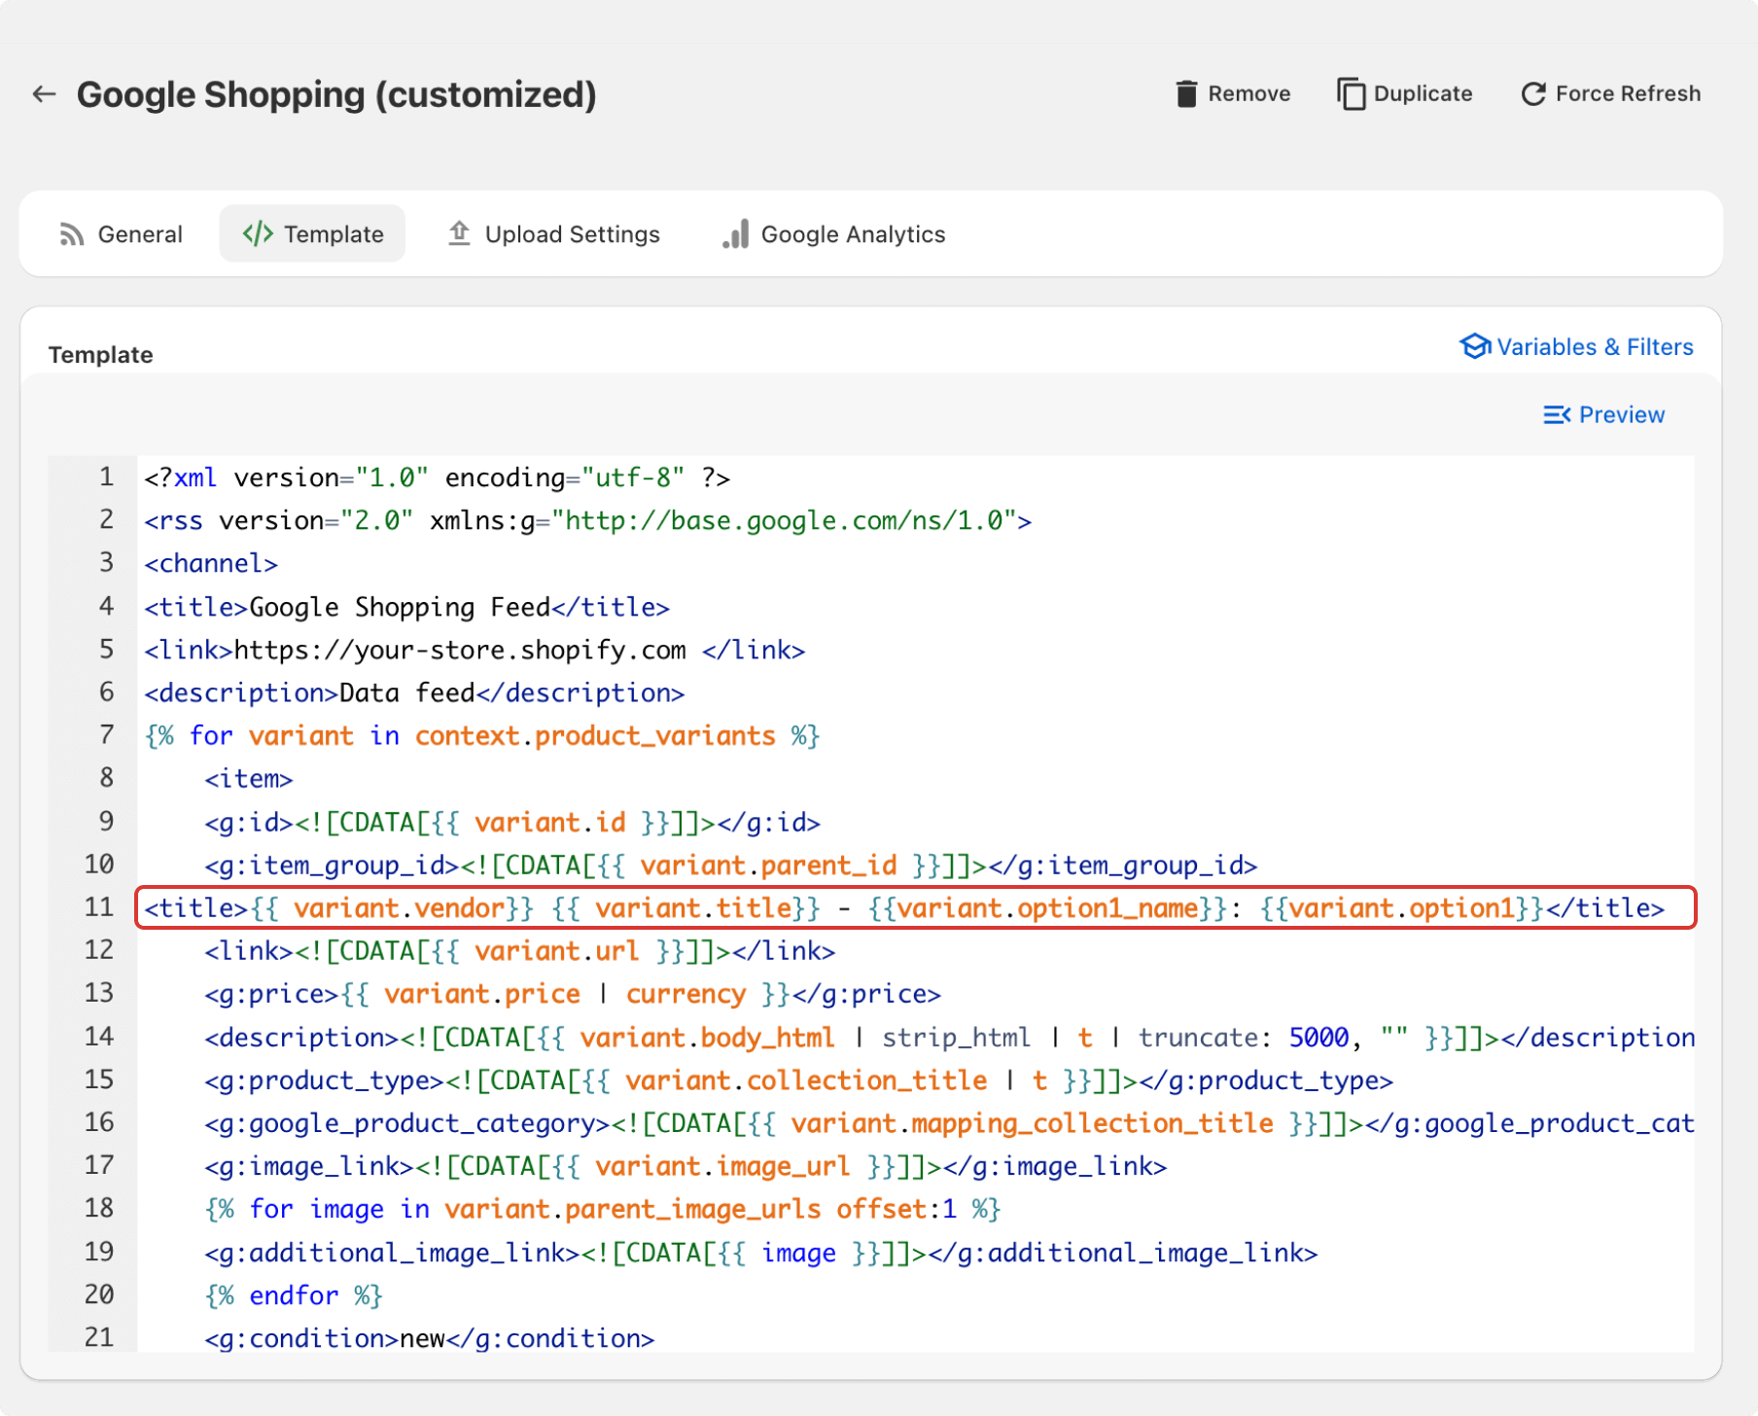Click the g:item_group_id variant.parent_id line
The image size is (1758, 1416).
[x=731, y=866]
